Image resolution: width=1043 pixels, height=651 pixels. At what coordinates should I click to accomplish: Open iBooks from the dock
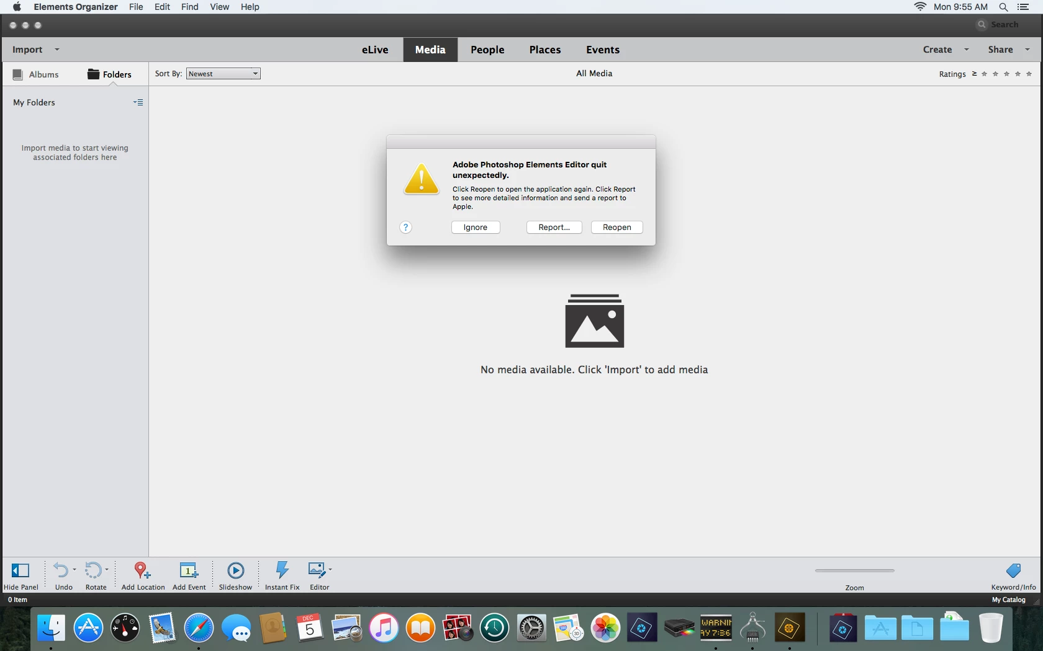point(420,628)
